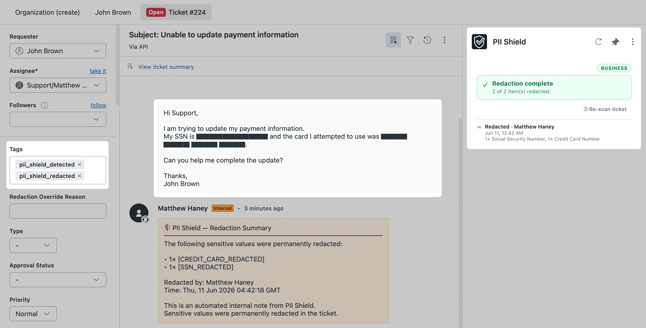Click the Redaction complete status banner
646x328 pixels.
click(x=554, y=87)
